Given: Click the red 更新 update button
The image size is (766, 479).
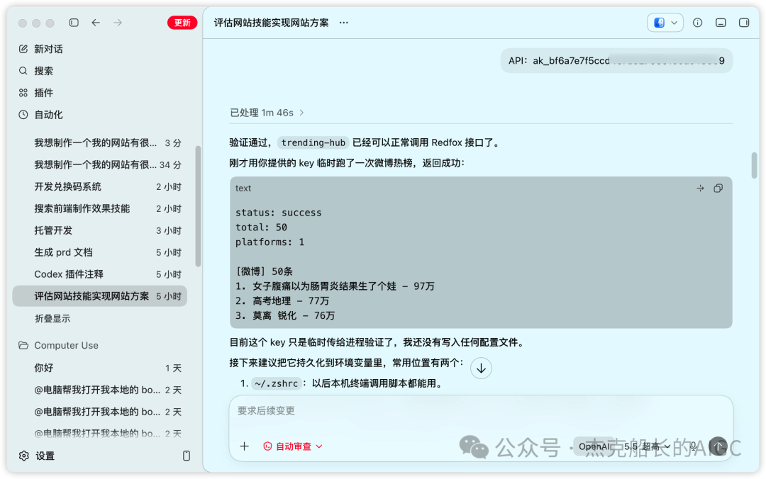Looking at the screenshot, I should (182, 23).
